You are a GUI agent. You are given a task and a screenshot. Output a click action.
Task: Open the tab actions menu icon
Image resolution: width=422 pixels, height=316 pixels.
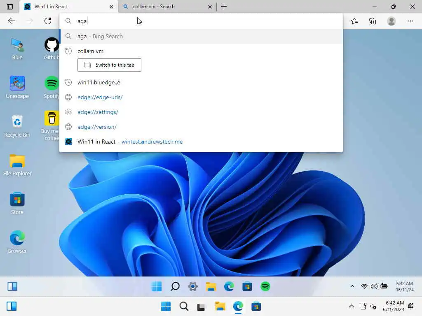point(10,7)
